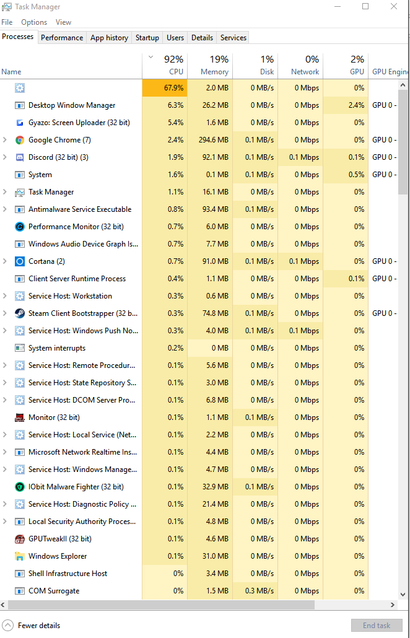The width and height of the screenshot is (410, 638).
Task: Expand the Discord (32 bit) (3) group
Action: [5, 157]
